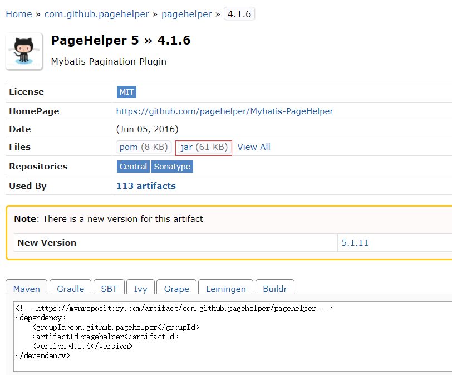This screenshot has height=375, width=452.
Task: Download the pom (8 KB) file
Action: 144,147
